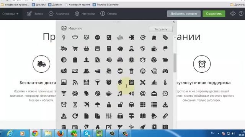The width and height of the screenshot is (245, 137).
Task: Open Skype from the taskbar
Action: 87,134
